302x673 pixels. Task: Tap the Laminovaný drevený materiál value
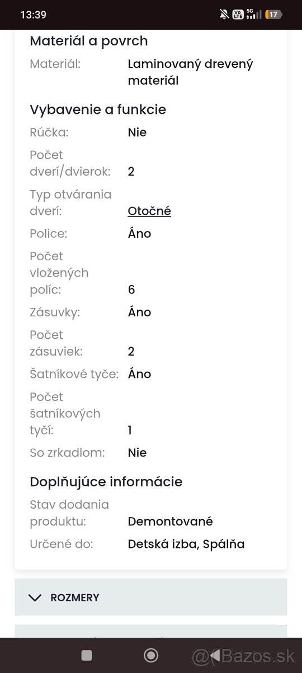[190, 72]
